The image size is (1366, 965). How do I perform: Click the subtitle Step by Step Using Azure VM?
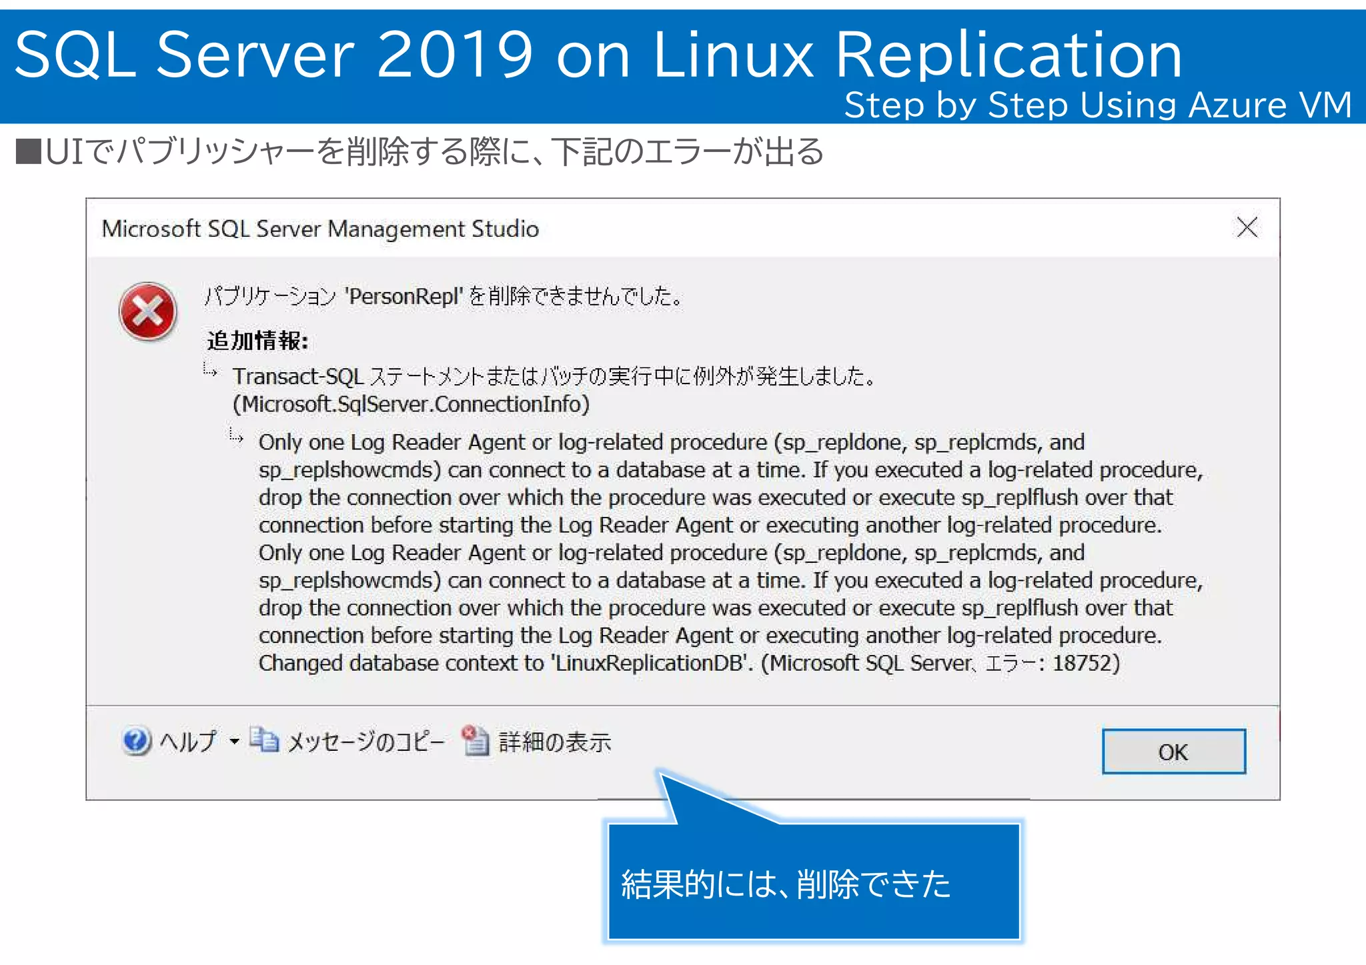(1098, 105)
